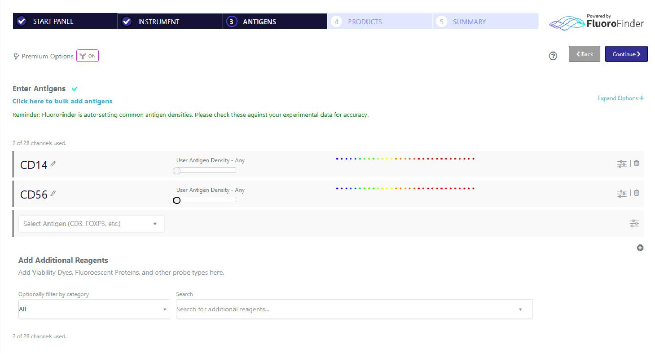
Task: Open the Select Antigen dropdown
Action: click(x=91, y=223)
